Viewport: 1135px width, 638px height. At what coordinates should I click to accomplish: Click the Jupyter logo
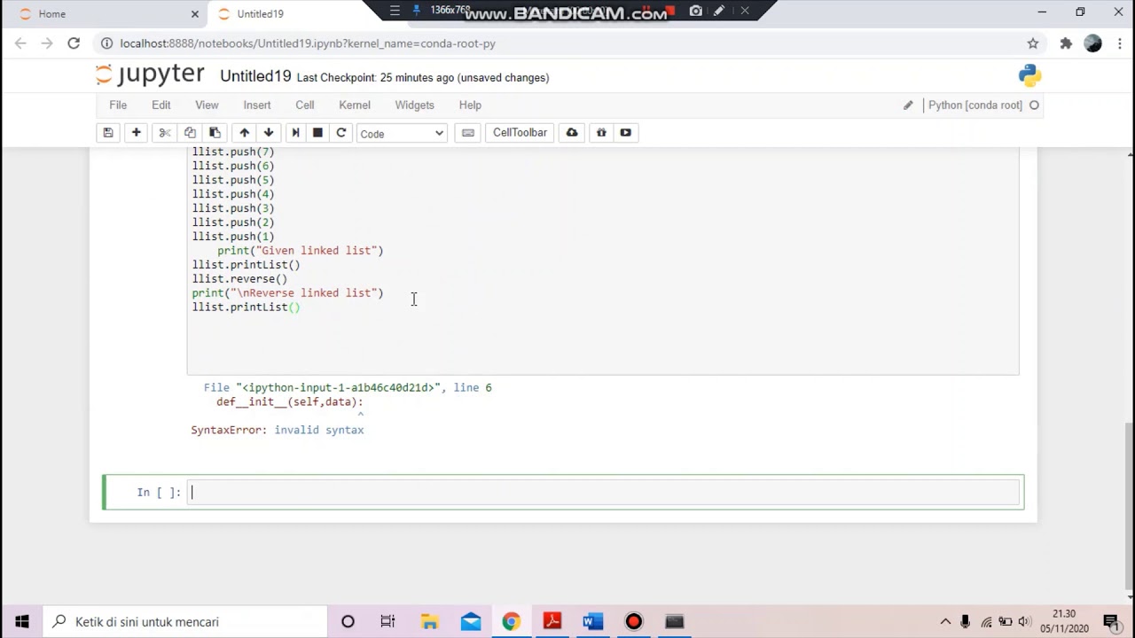coord(150,75)
